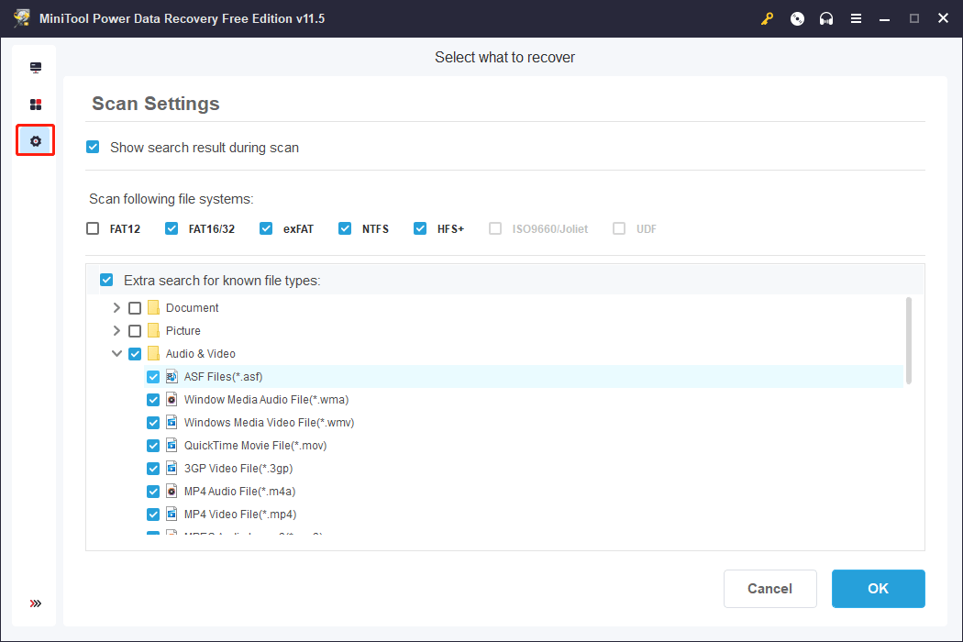
Task: Select the Audio & Video tree label
Action: point(201,354)
